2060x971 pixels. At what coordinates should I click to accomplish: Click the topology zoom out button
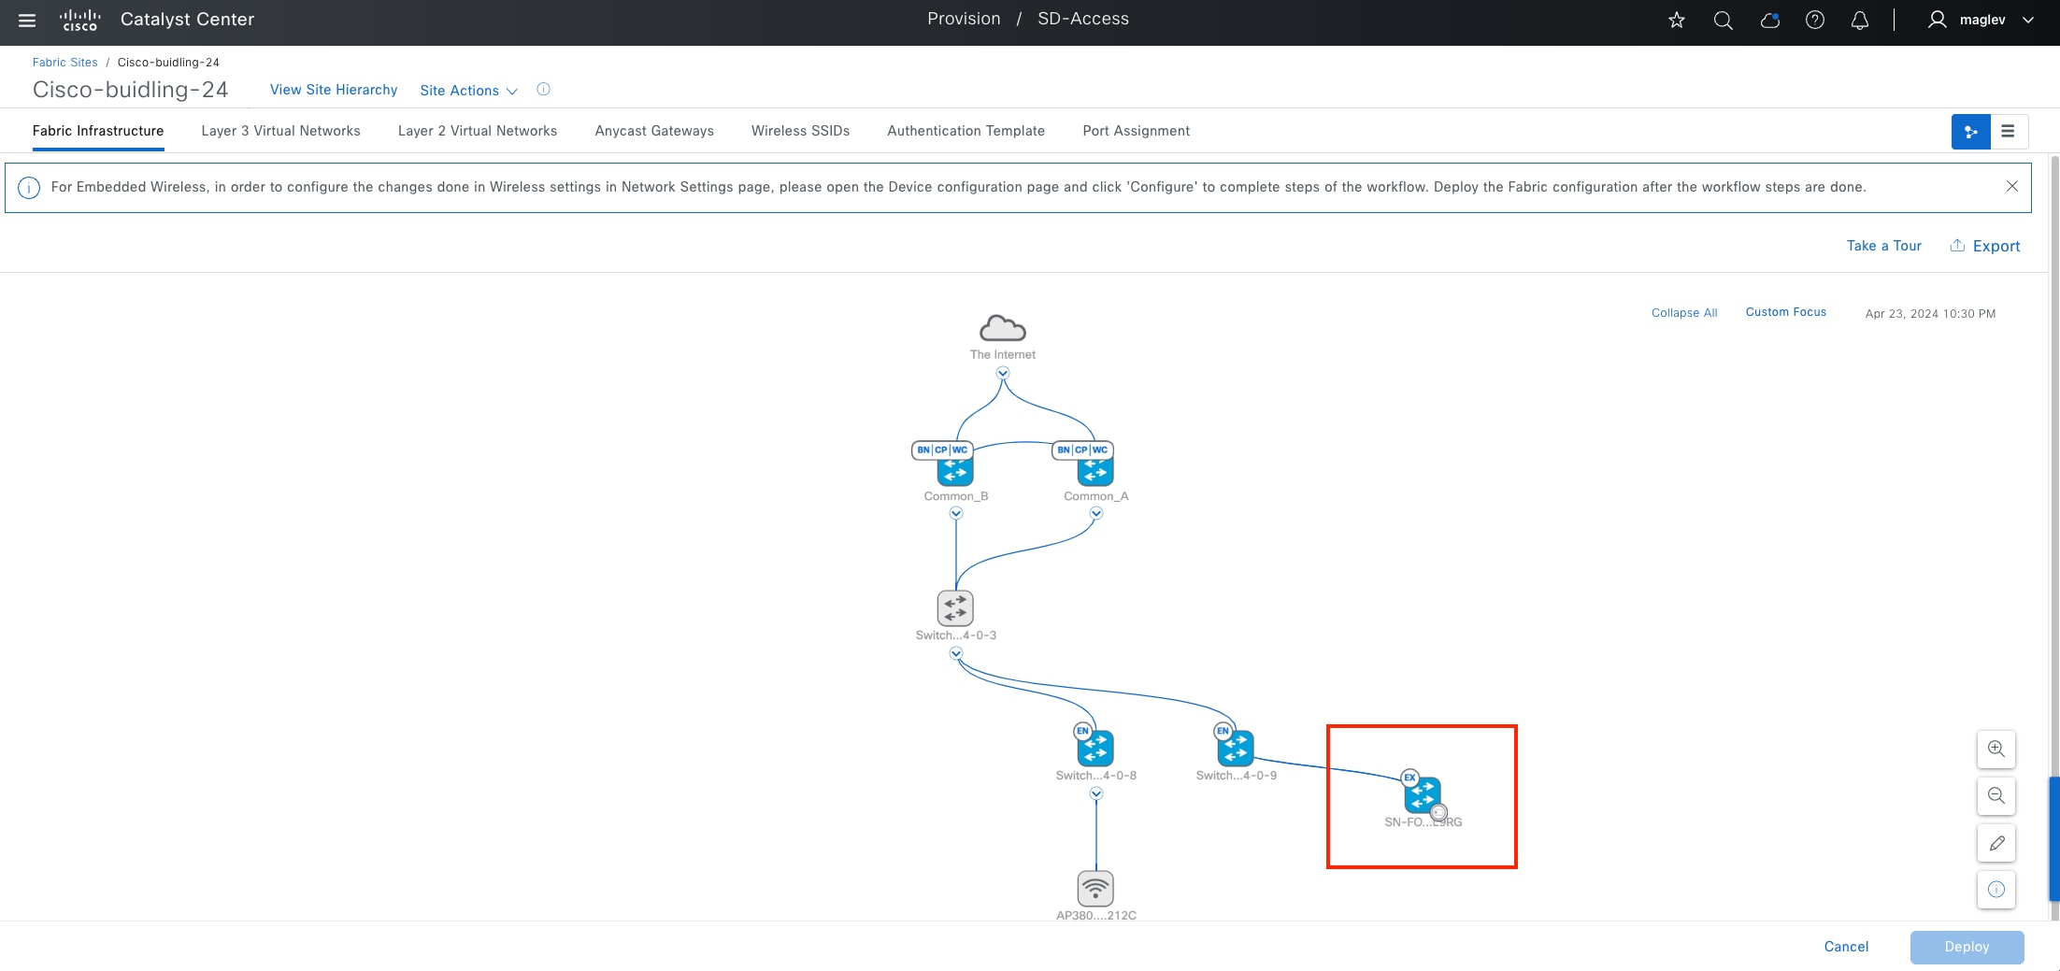pyautogui.click(x=1996, y=796)
